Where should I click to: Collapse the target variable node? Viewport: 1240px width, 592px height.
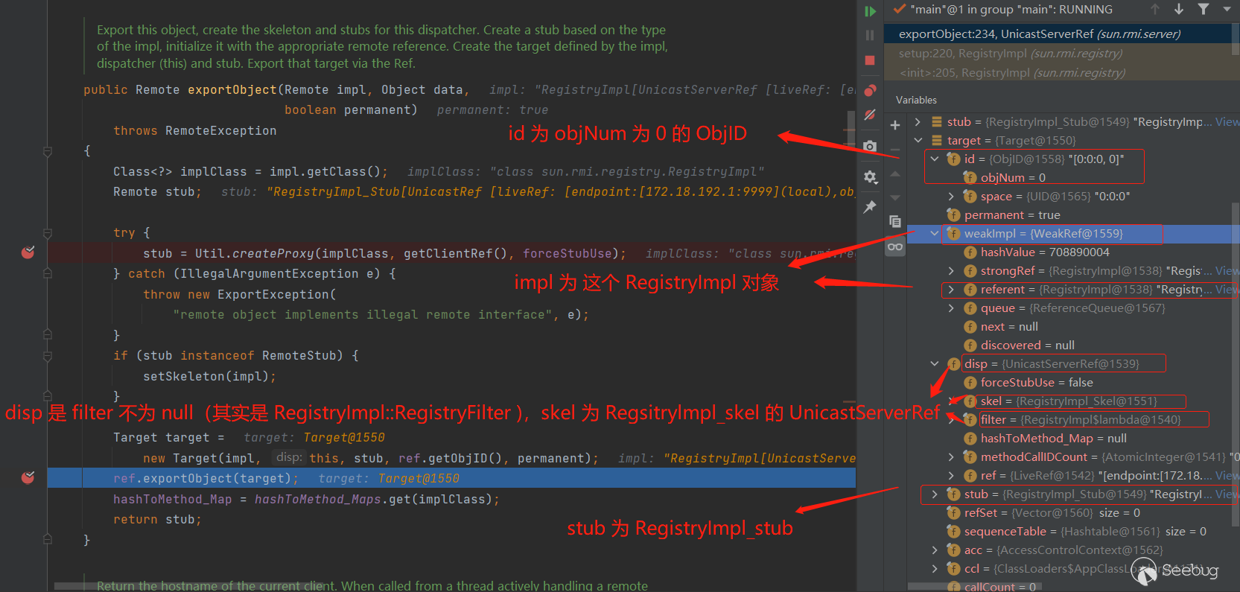pyautogui.click(x=918, y=140)
